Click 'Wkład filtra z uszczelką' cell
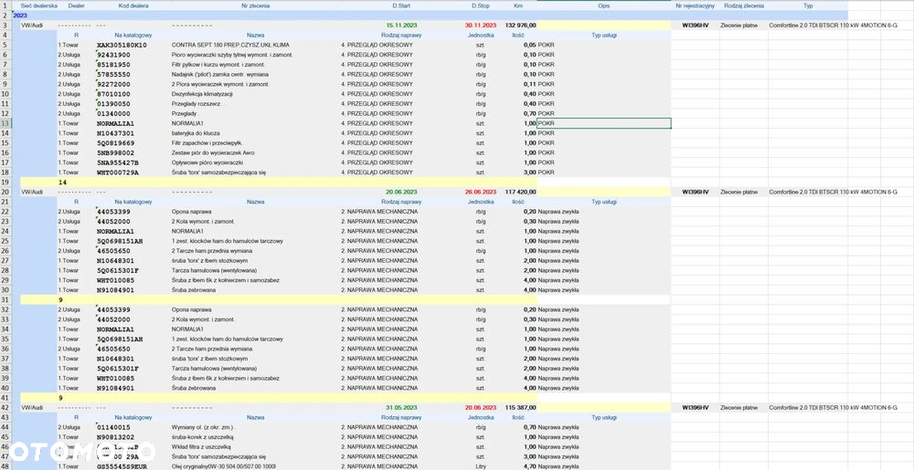The width and height of the screenshot is (914, 470). [x=201, y=447]
